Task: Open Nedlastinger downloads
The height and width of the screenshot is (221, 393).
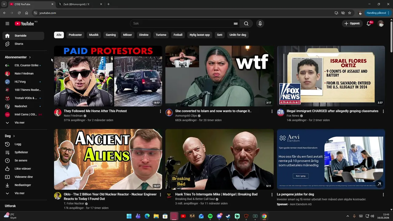Action: click(x=23, y=185)
